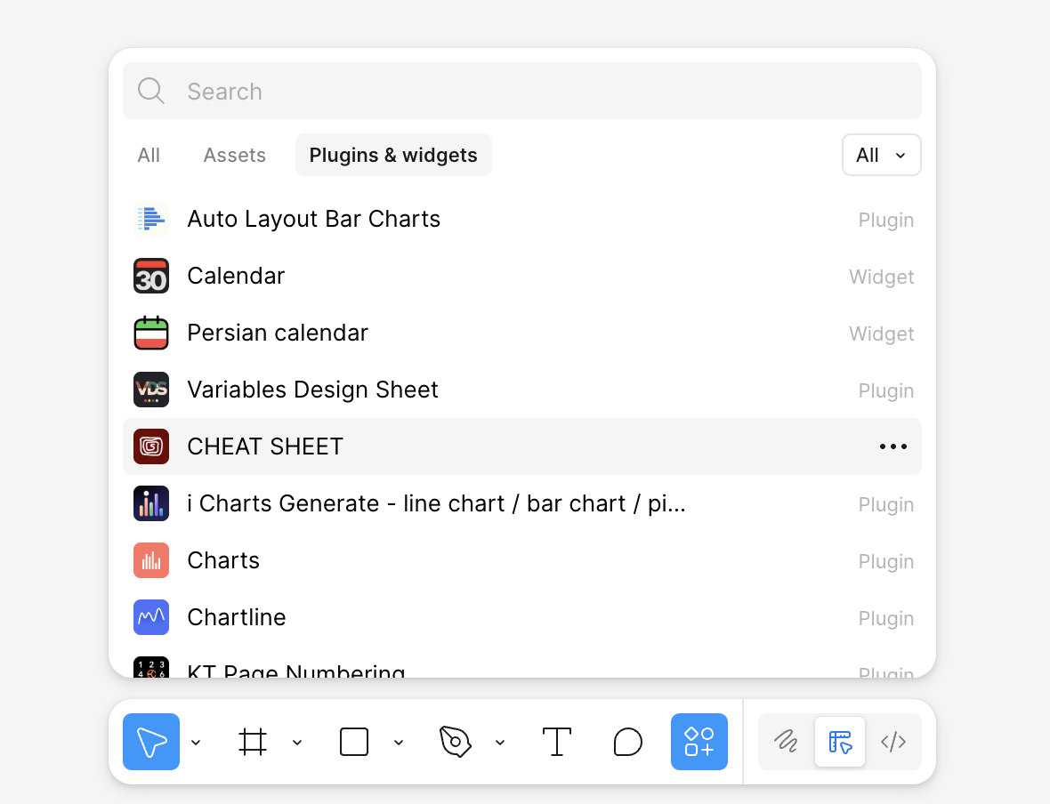Switch to the All tab

pos(149,155)
